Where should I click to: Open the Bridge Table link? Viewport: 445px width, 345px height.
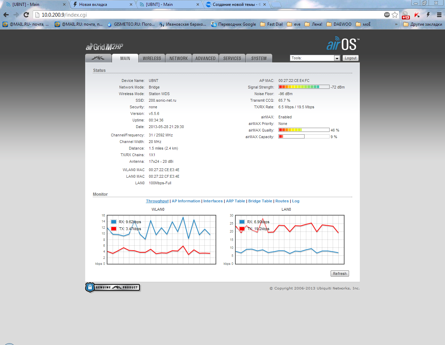tap(260, 201)
